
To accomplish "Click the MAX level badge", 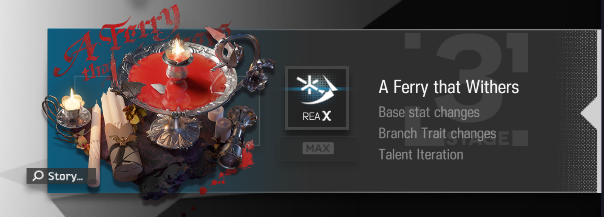I will 318,148.
